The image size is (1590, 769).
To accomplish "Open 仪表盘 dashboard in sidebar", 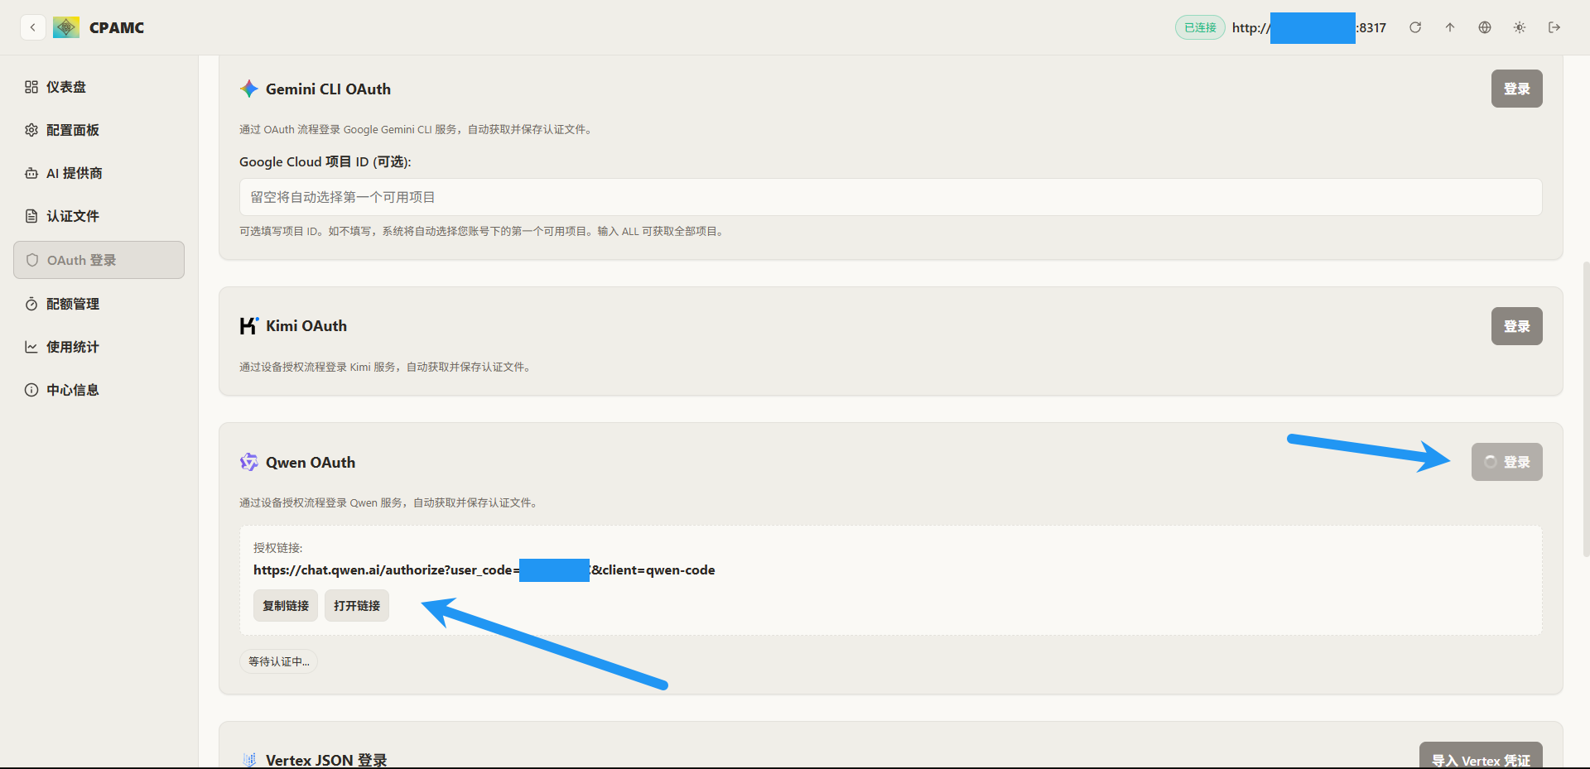I will click(x=66, y=87).
